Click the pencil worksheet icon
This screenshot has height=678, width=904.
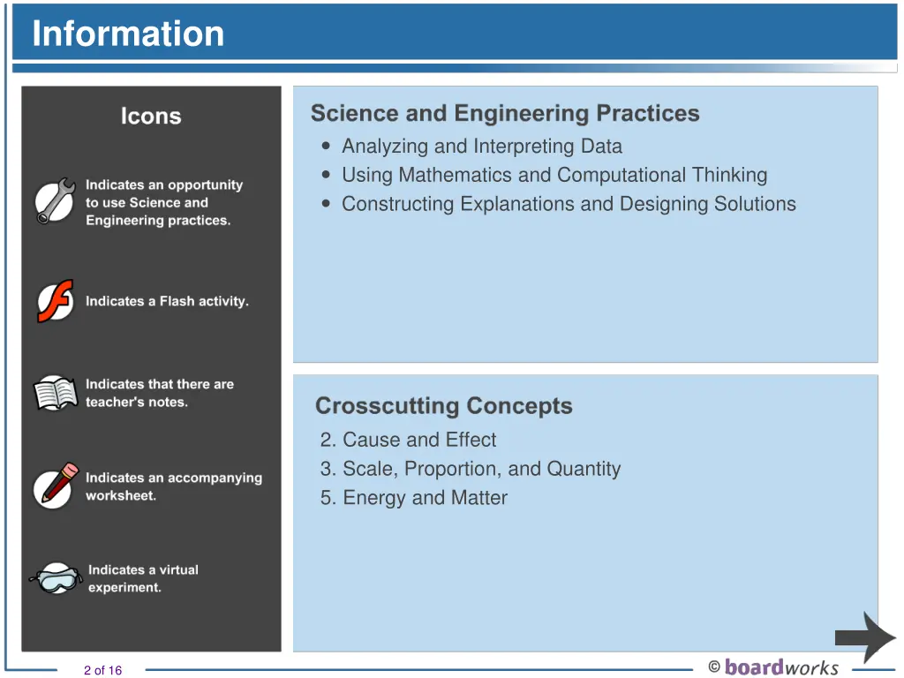[56, 486]
